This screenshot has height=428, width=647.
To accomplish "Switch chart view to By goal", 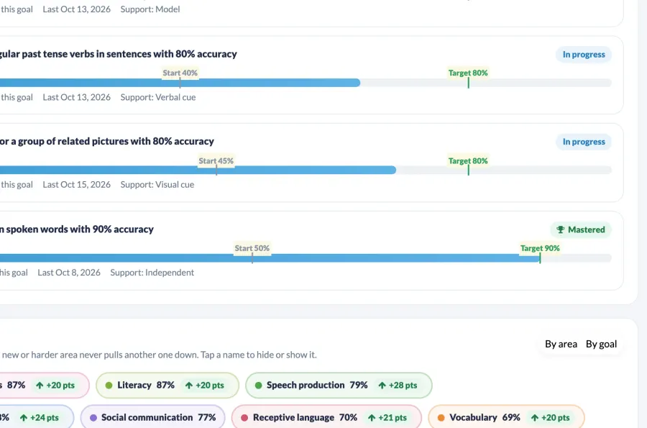I will click(601, 344).
